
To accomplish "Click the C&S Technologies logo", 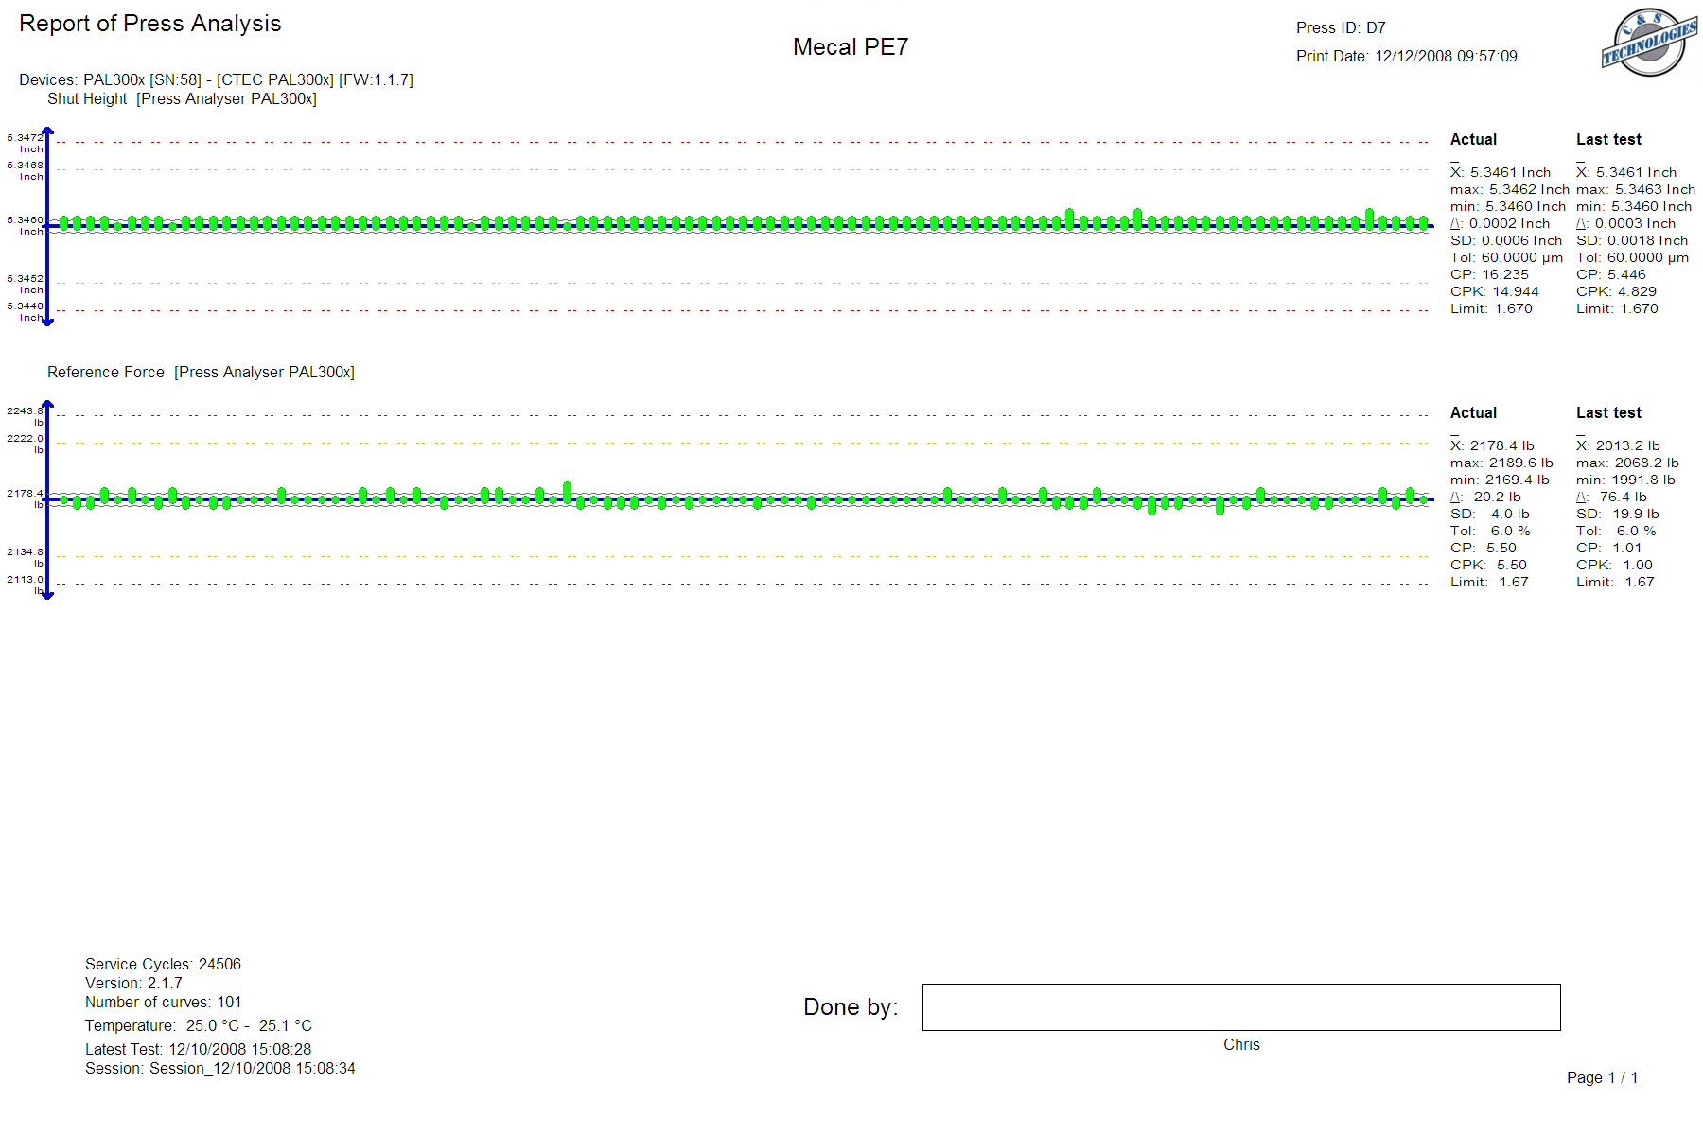I will point(1647,43).
